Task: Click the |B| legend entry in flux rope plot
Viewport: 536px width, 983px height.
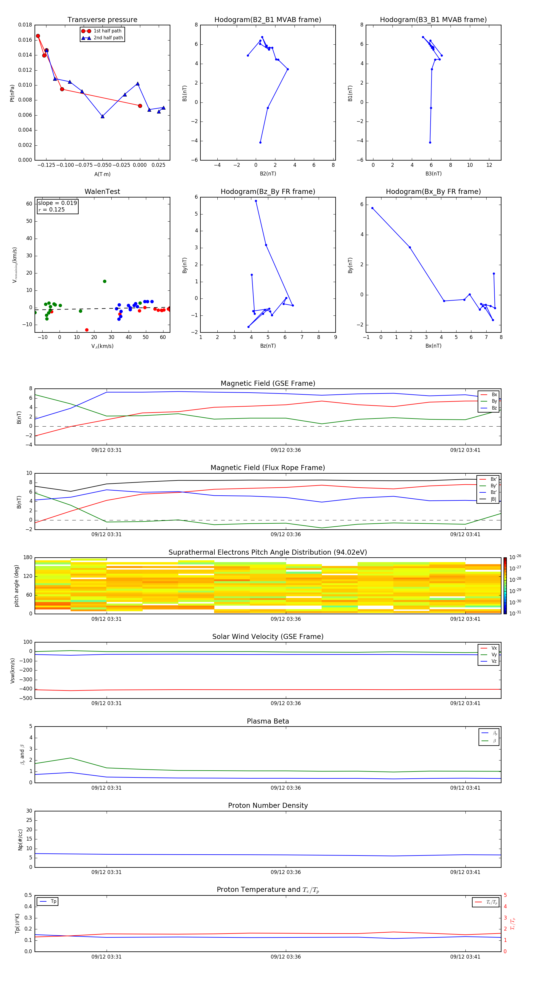Action: (488, 499)
